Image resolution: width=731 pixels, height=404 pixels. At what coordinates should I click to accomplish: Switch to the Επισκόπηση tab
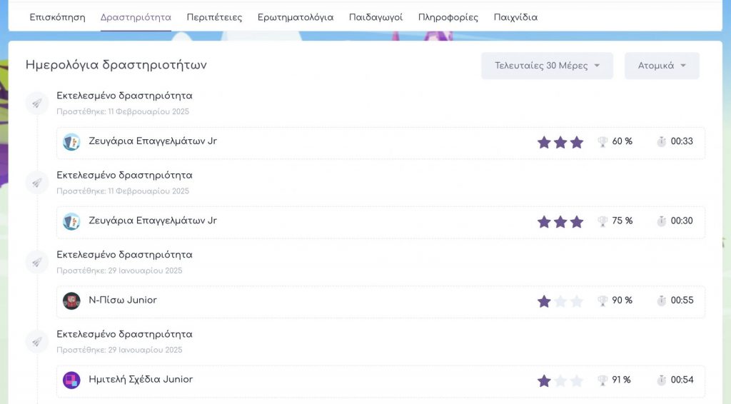[57, 17]
